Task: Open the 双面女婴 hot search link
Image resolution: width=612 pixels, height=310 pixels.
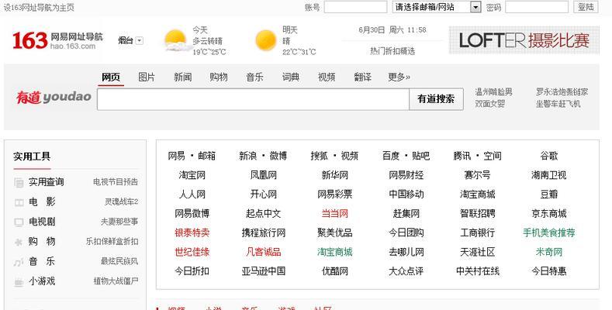Action: click(490, 104)
